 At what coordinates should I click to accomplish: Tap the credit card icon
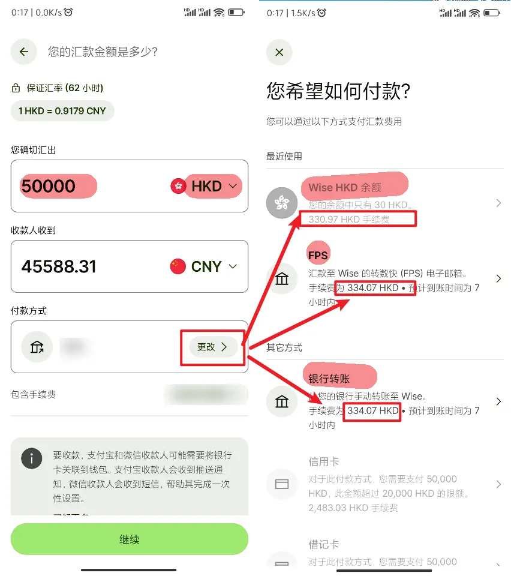[x=282, y=484]
